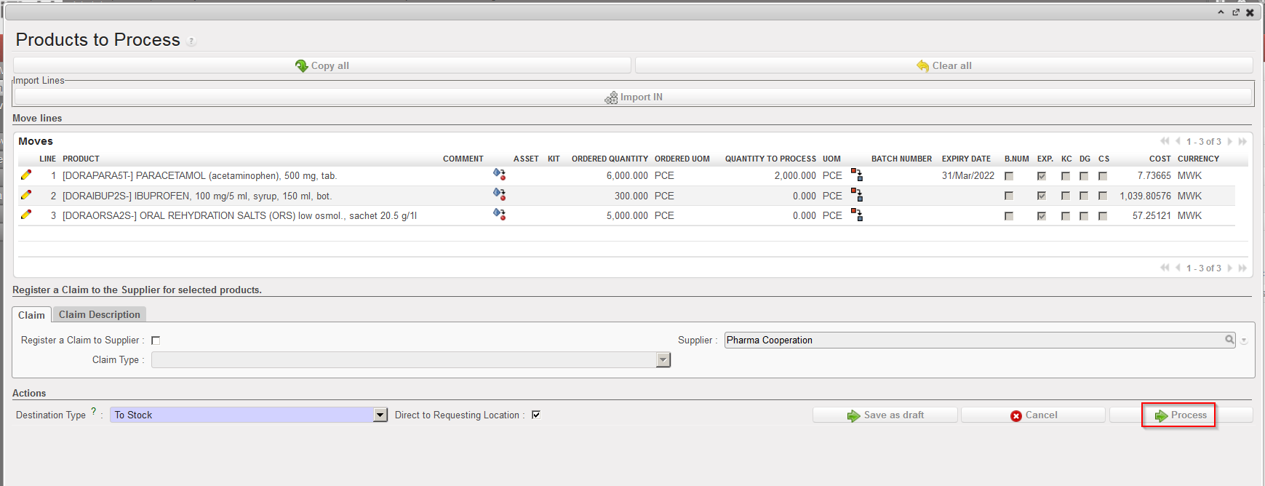Go to previous page in bottom pager

pyautogui.click(x=1178, y=268)
